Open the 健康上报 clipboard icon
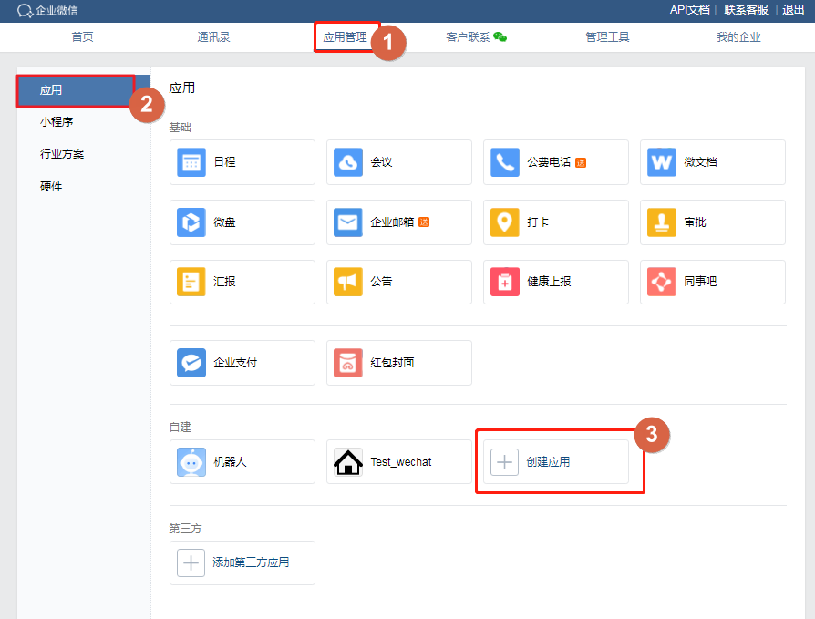The width and height of the screenshot is (815, 619). (x=505, y=282)
